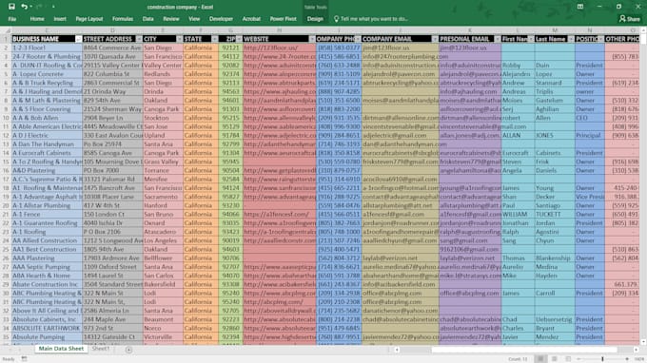647x363 pixels.
Task: Select the 'AAA Plastering' business cell
Action: (47, 258)
